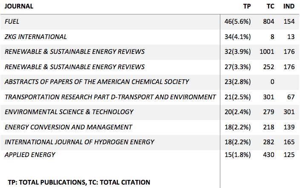
Task: Click the 279 total citation value
Action: click(x=268, y=112)
